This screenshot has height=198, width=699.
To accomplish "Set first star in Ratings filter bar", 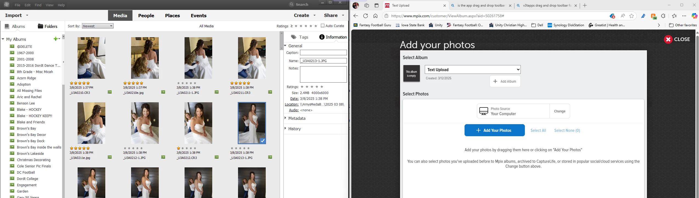I will [296, 26].
